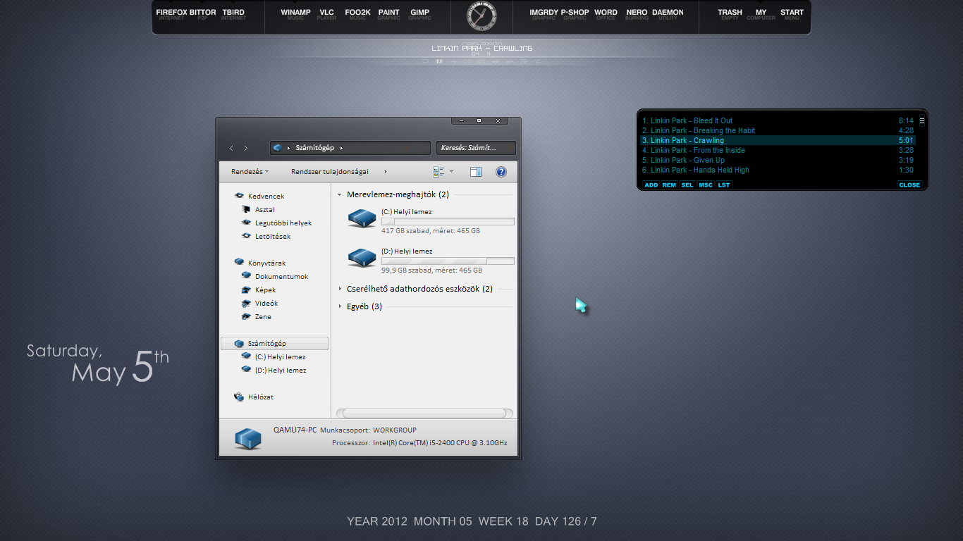The height and width of the screenshot is (541, 963).
Task: Select track Bleed It Out in playlist
Action: click(x=778, y=120)
